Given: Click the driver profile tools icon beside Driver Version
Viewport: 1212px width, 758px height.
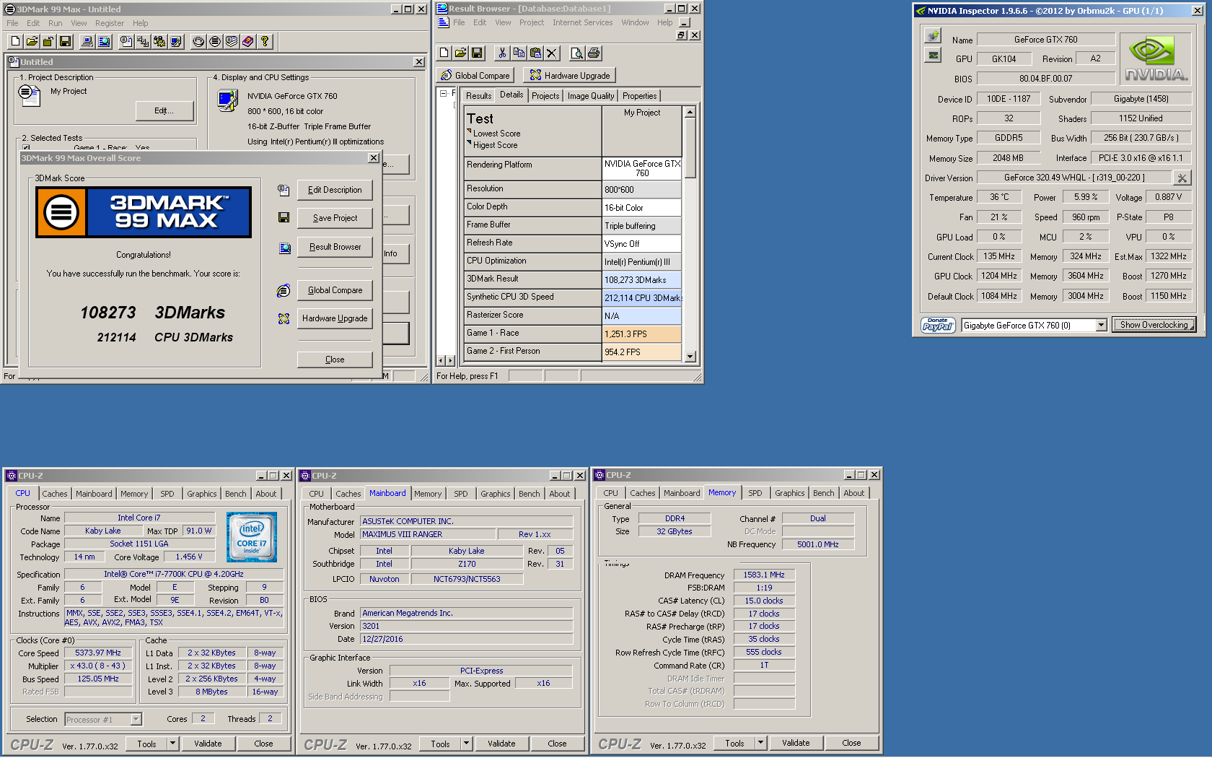Looking at the screenshot, I should click(x=1182, y=178).
